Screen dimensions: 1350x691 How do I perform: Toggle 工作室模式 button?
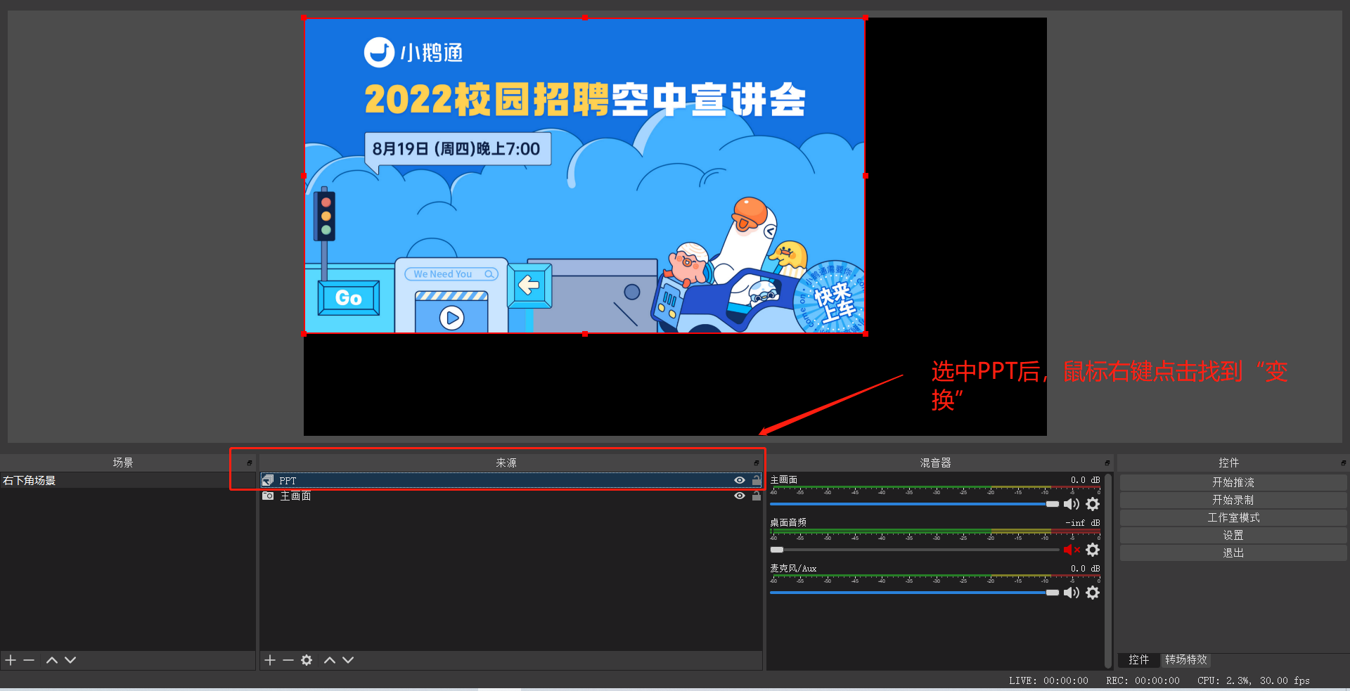[1233, 517]
